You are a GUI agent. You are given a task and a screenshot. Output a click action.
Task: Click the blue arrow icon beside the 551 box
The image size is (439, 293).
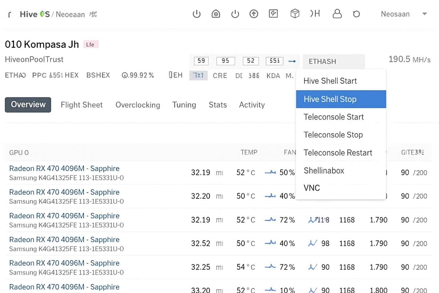tap(292, 61)
